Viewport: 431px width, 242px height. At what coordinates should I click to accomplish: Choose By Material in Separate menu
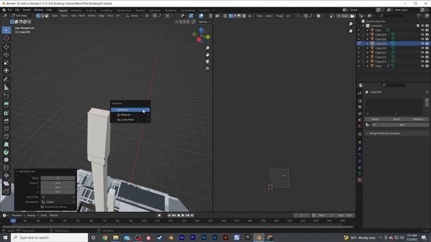point(130,115)
